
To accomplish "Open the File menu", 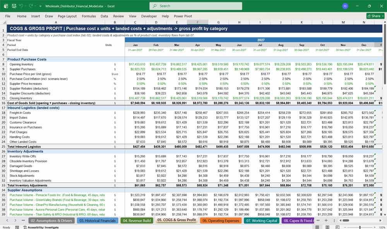I will tap(8, 16).
